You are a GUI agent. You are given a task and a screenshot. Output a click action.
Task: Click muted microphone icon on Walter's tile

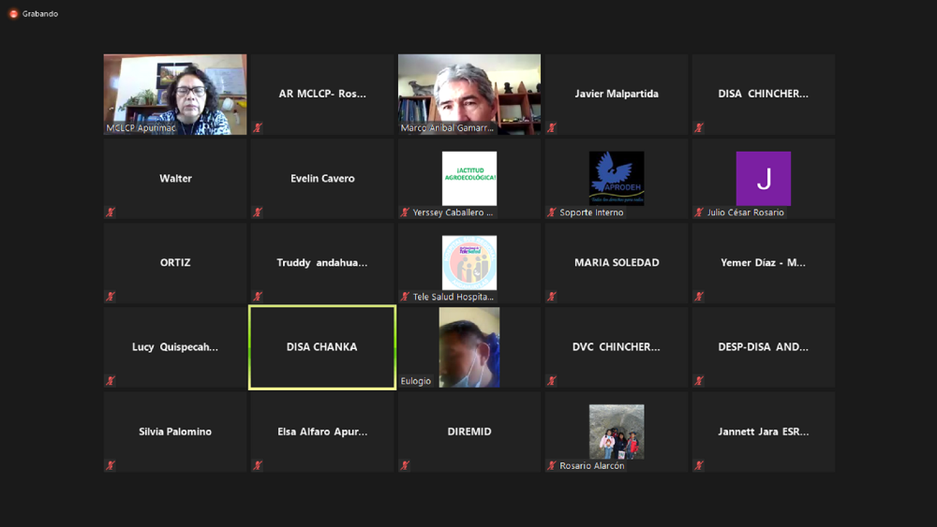pyautogui.click(x=111, y=212)
